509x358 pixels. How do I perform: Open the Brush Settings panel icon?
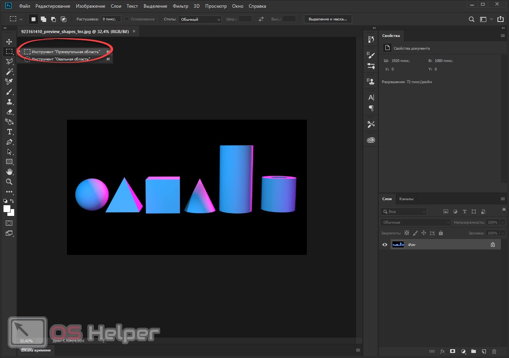coord(371,55)
